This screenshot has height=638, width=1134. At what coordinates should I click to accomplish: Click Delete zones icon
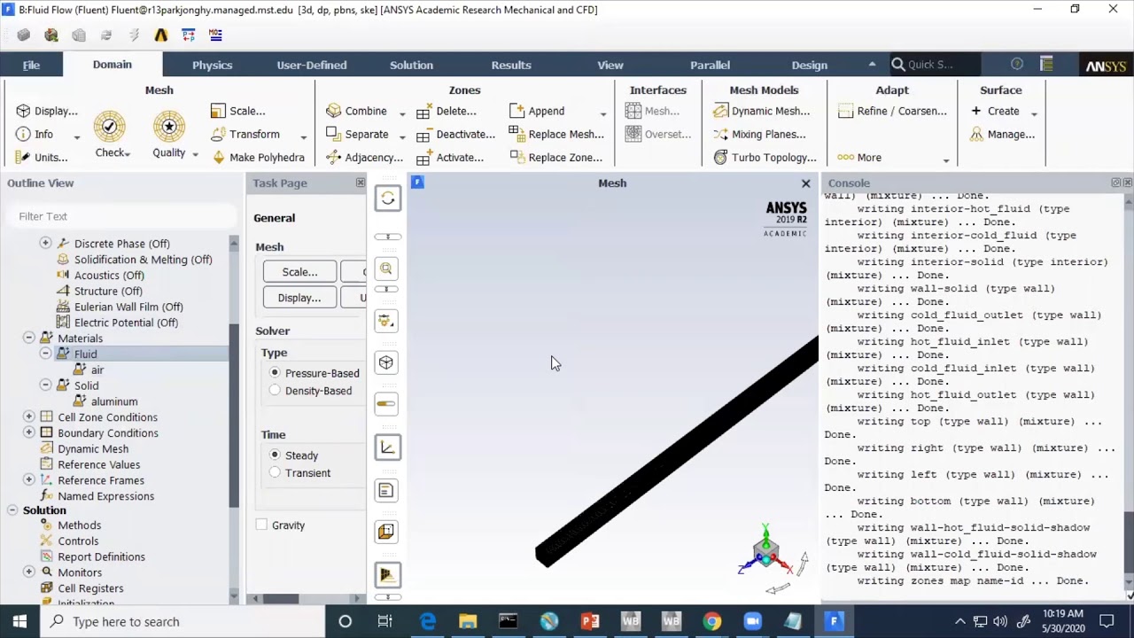click(423, 112)
